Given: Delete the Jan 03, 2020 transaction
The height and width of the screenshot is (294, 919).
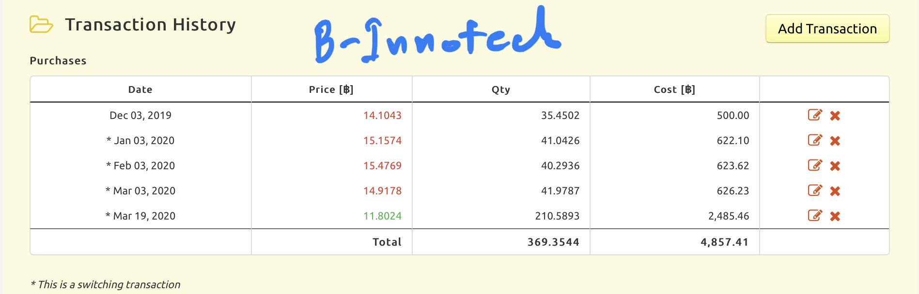Looking at the screenshot, I should [x=835, y=141].
